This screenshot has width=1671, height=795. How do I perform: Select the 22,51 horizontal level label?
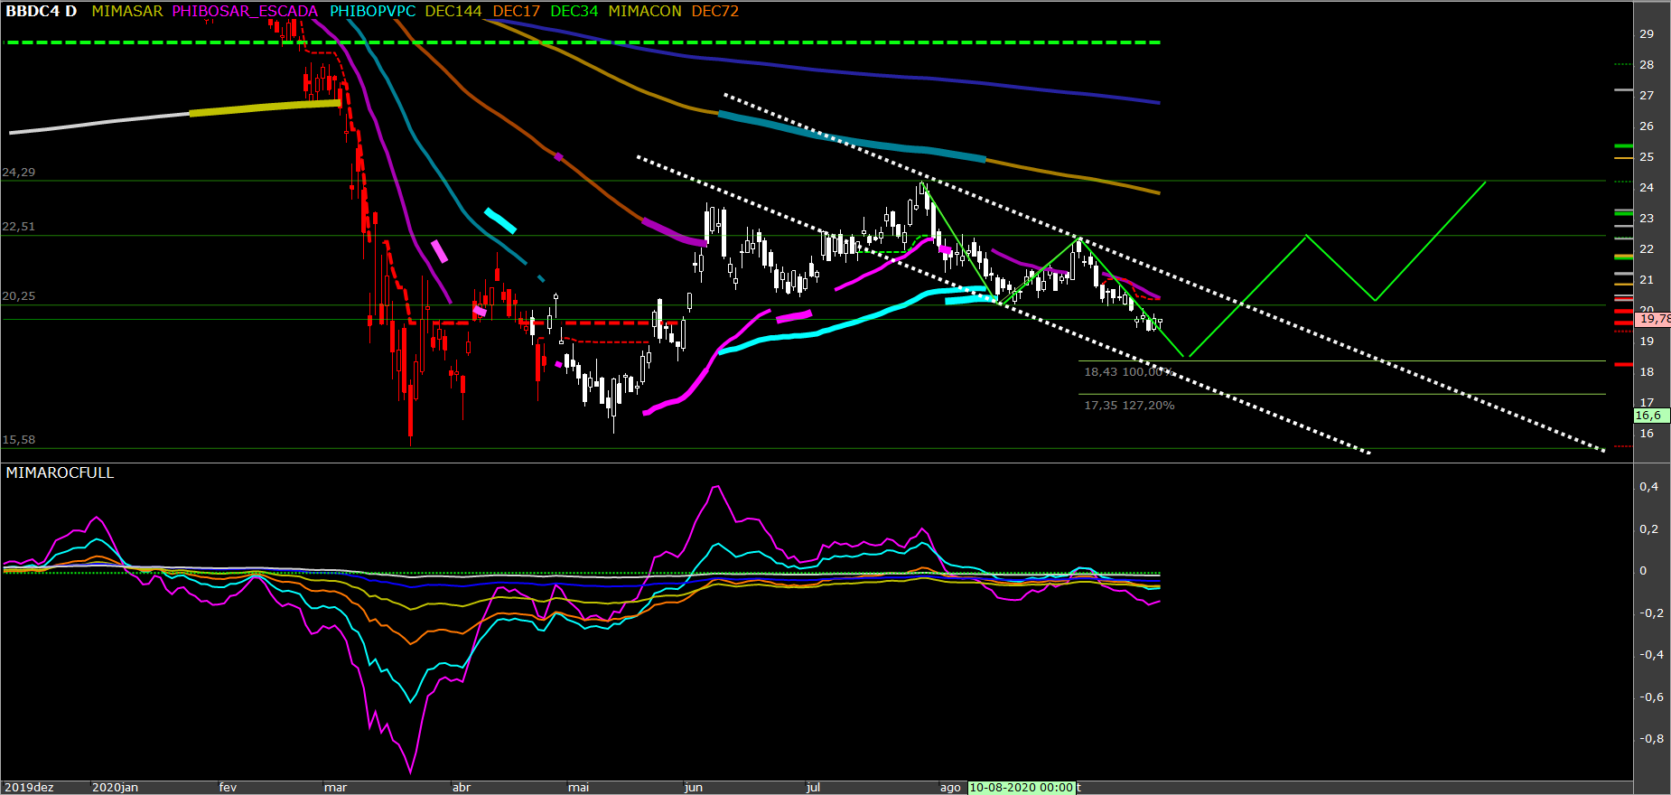point(19,226)
